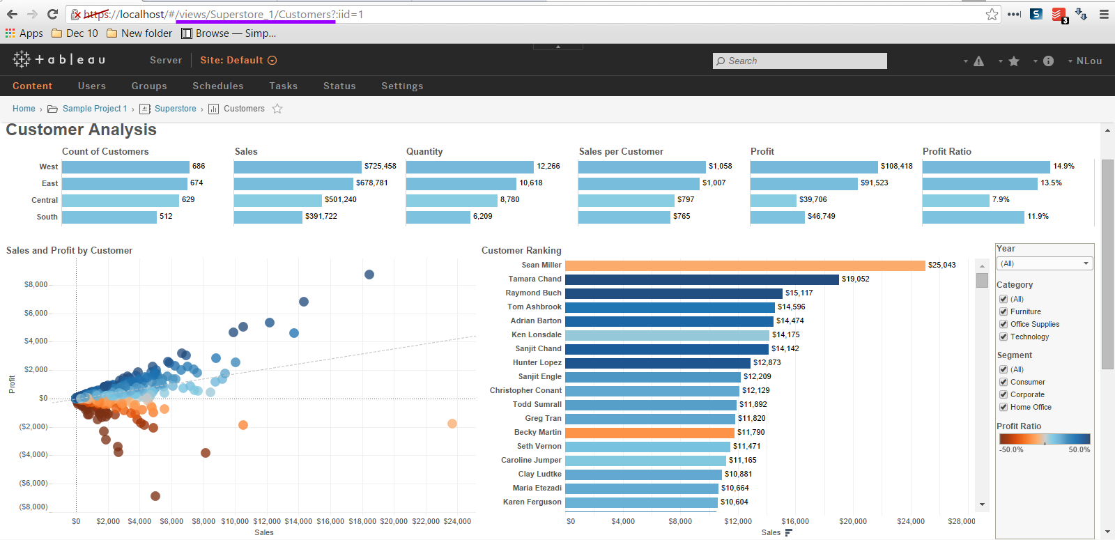Switch to the Tasks tab

pos(284,86)
